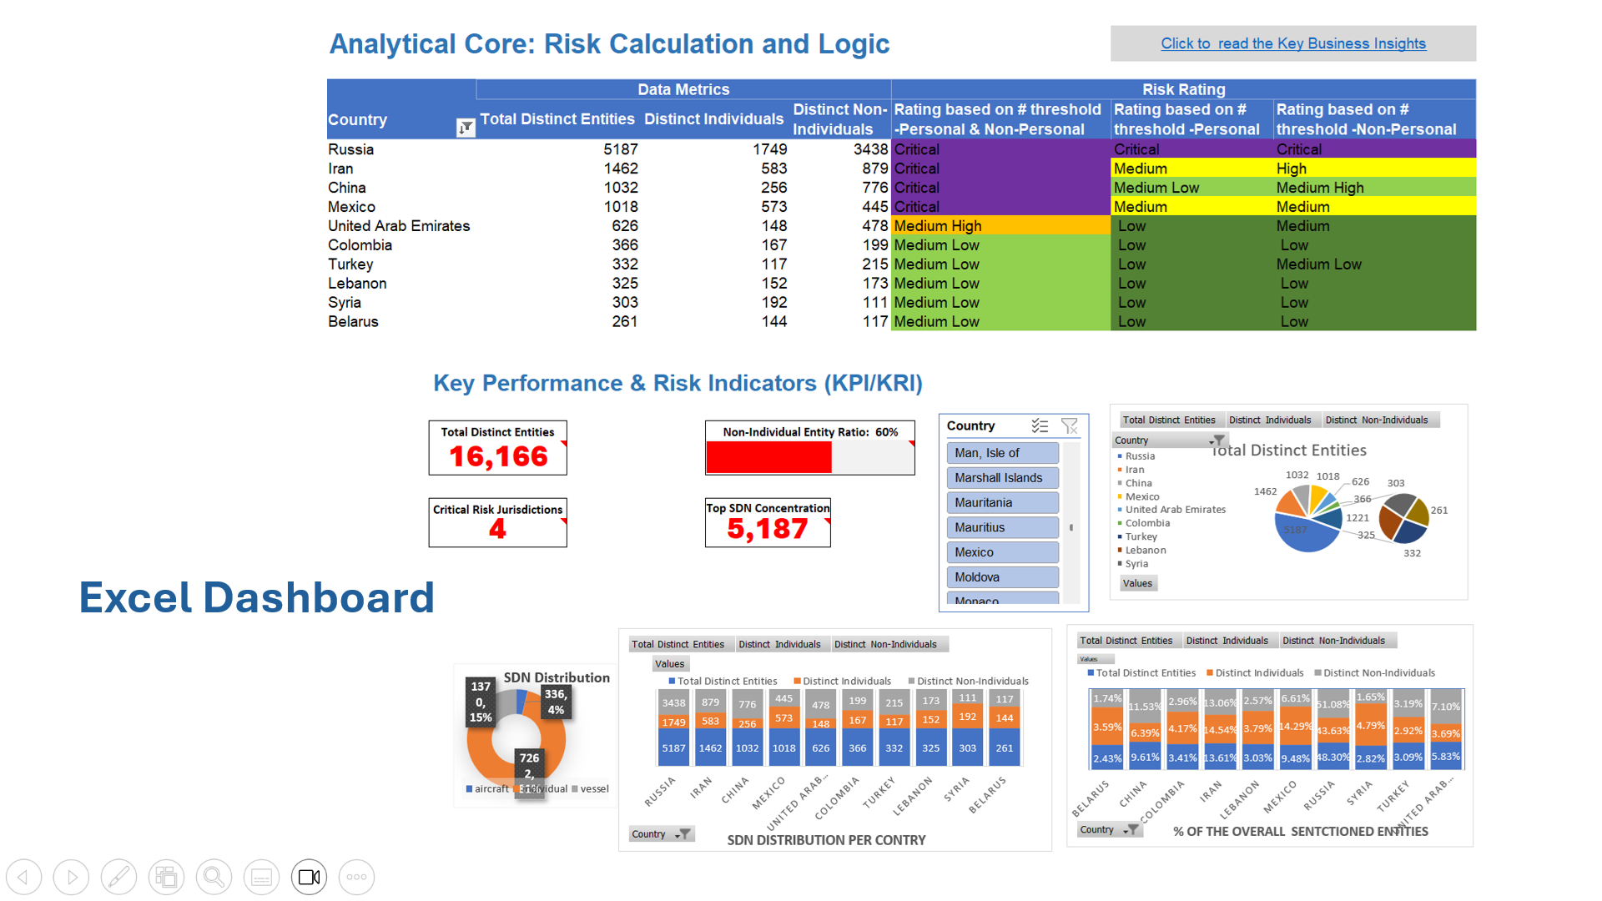
Task: Select the pen annotation tool in slideshow controls
Action: pyautogui.click(x=118, y=877)
